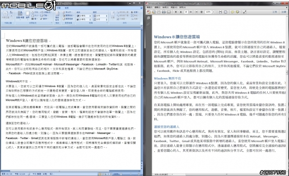The image size is (289, 176).
Task: Click the '連接至您的連絡人' heading in the PDF
Action: tap(167, 127)
